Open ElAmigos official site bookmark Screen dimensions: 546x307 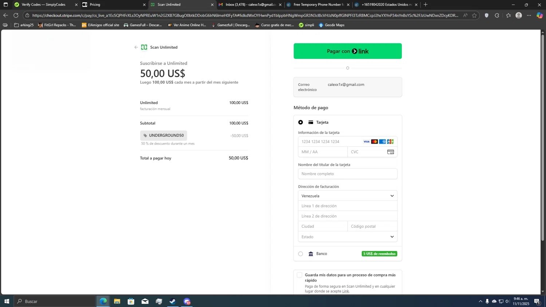point(100,25)
